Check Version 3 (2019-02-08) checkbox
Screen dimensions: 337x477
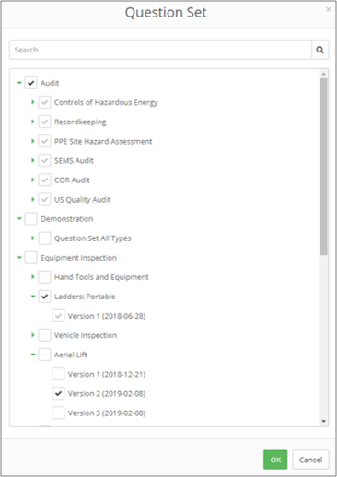coord(58,413)
